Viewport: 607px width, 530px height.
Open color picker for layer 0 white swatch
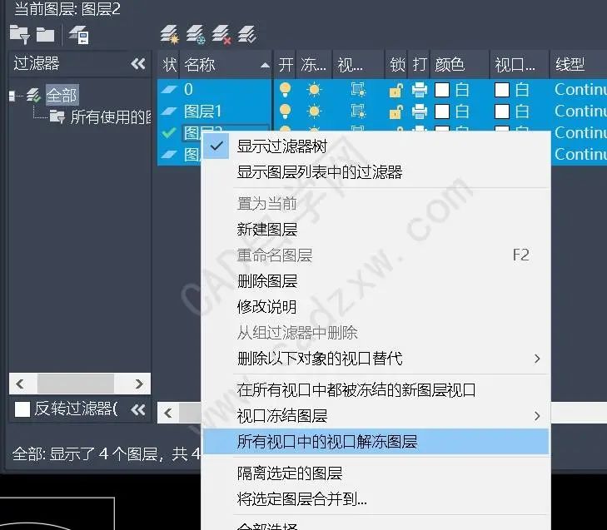point(442,90)
